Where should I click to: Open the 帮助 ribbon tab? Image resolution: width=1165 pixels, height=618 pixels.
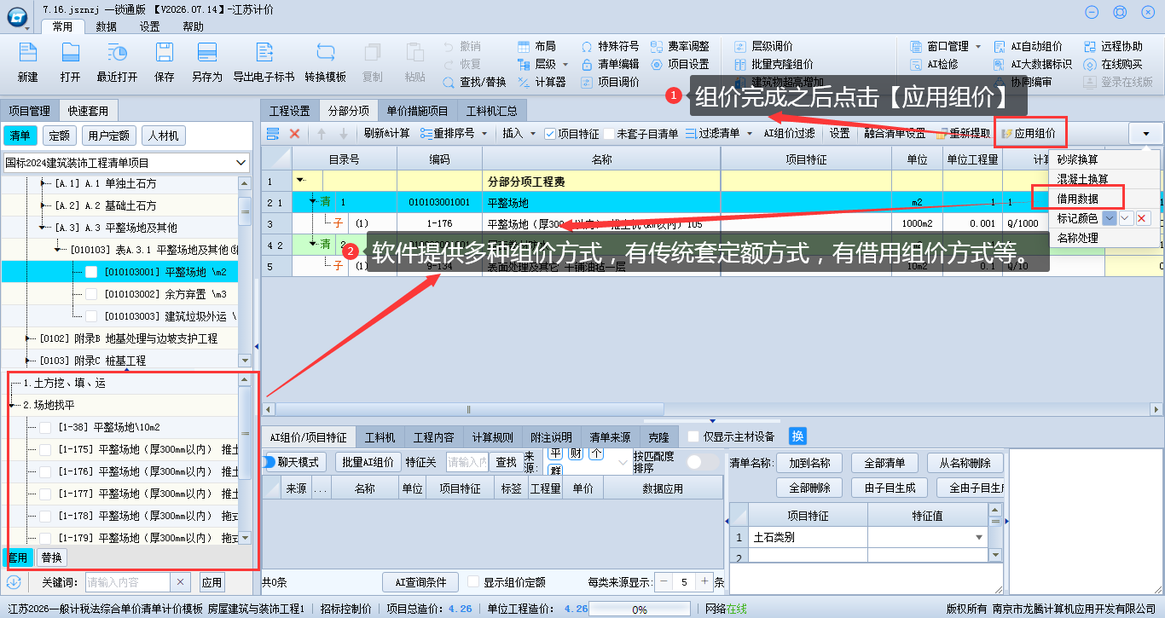[193, 26]
